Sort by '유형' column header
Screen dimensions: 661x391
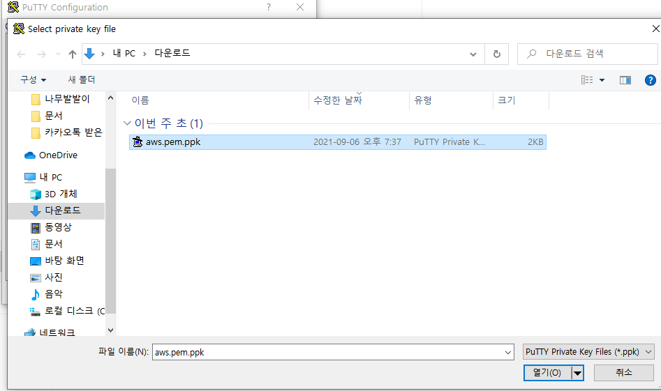[x=423, y=100]
